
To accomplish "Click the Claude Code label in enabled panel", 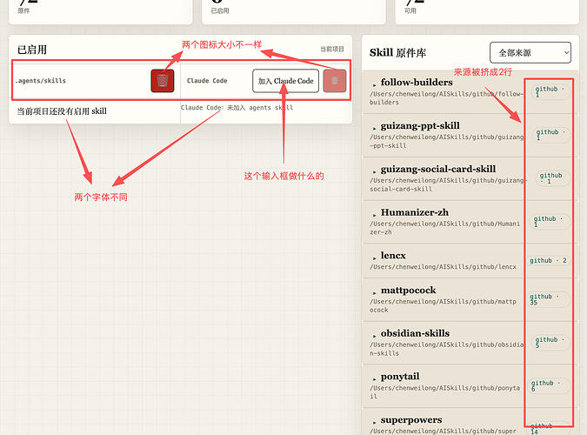I will click(x=207, y=81).
